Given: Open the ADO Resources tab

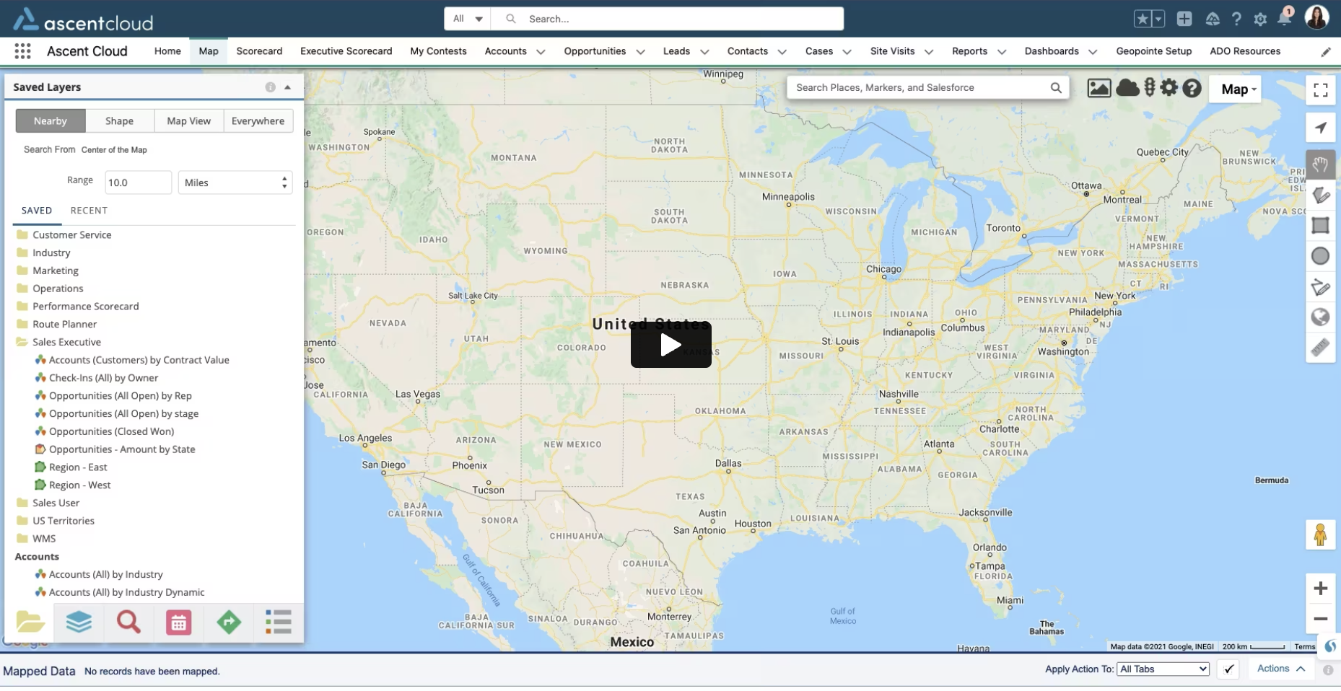Looking at the screenshot, I should pyautogui.click(x=1245, y=51).
